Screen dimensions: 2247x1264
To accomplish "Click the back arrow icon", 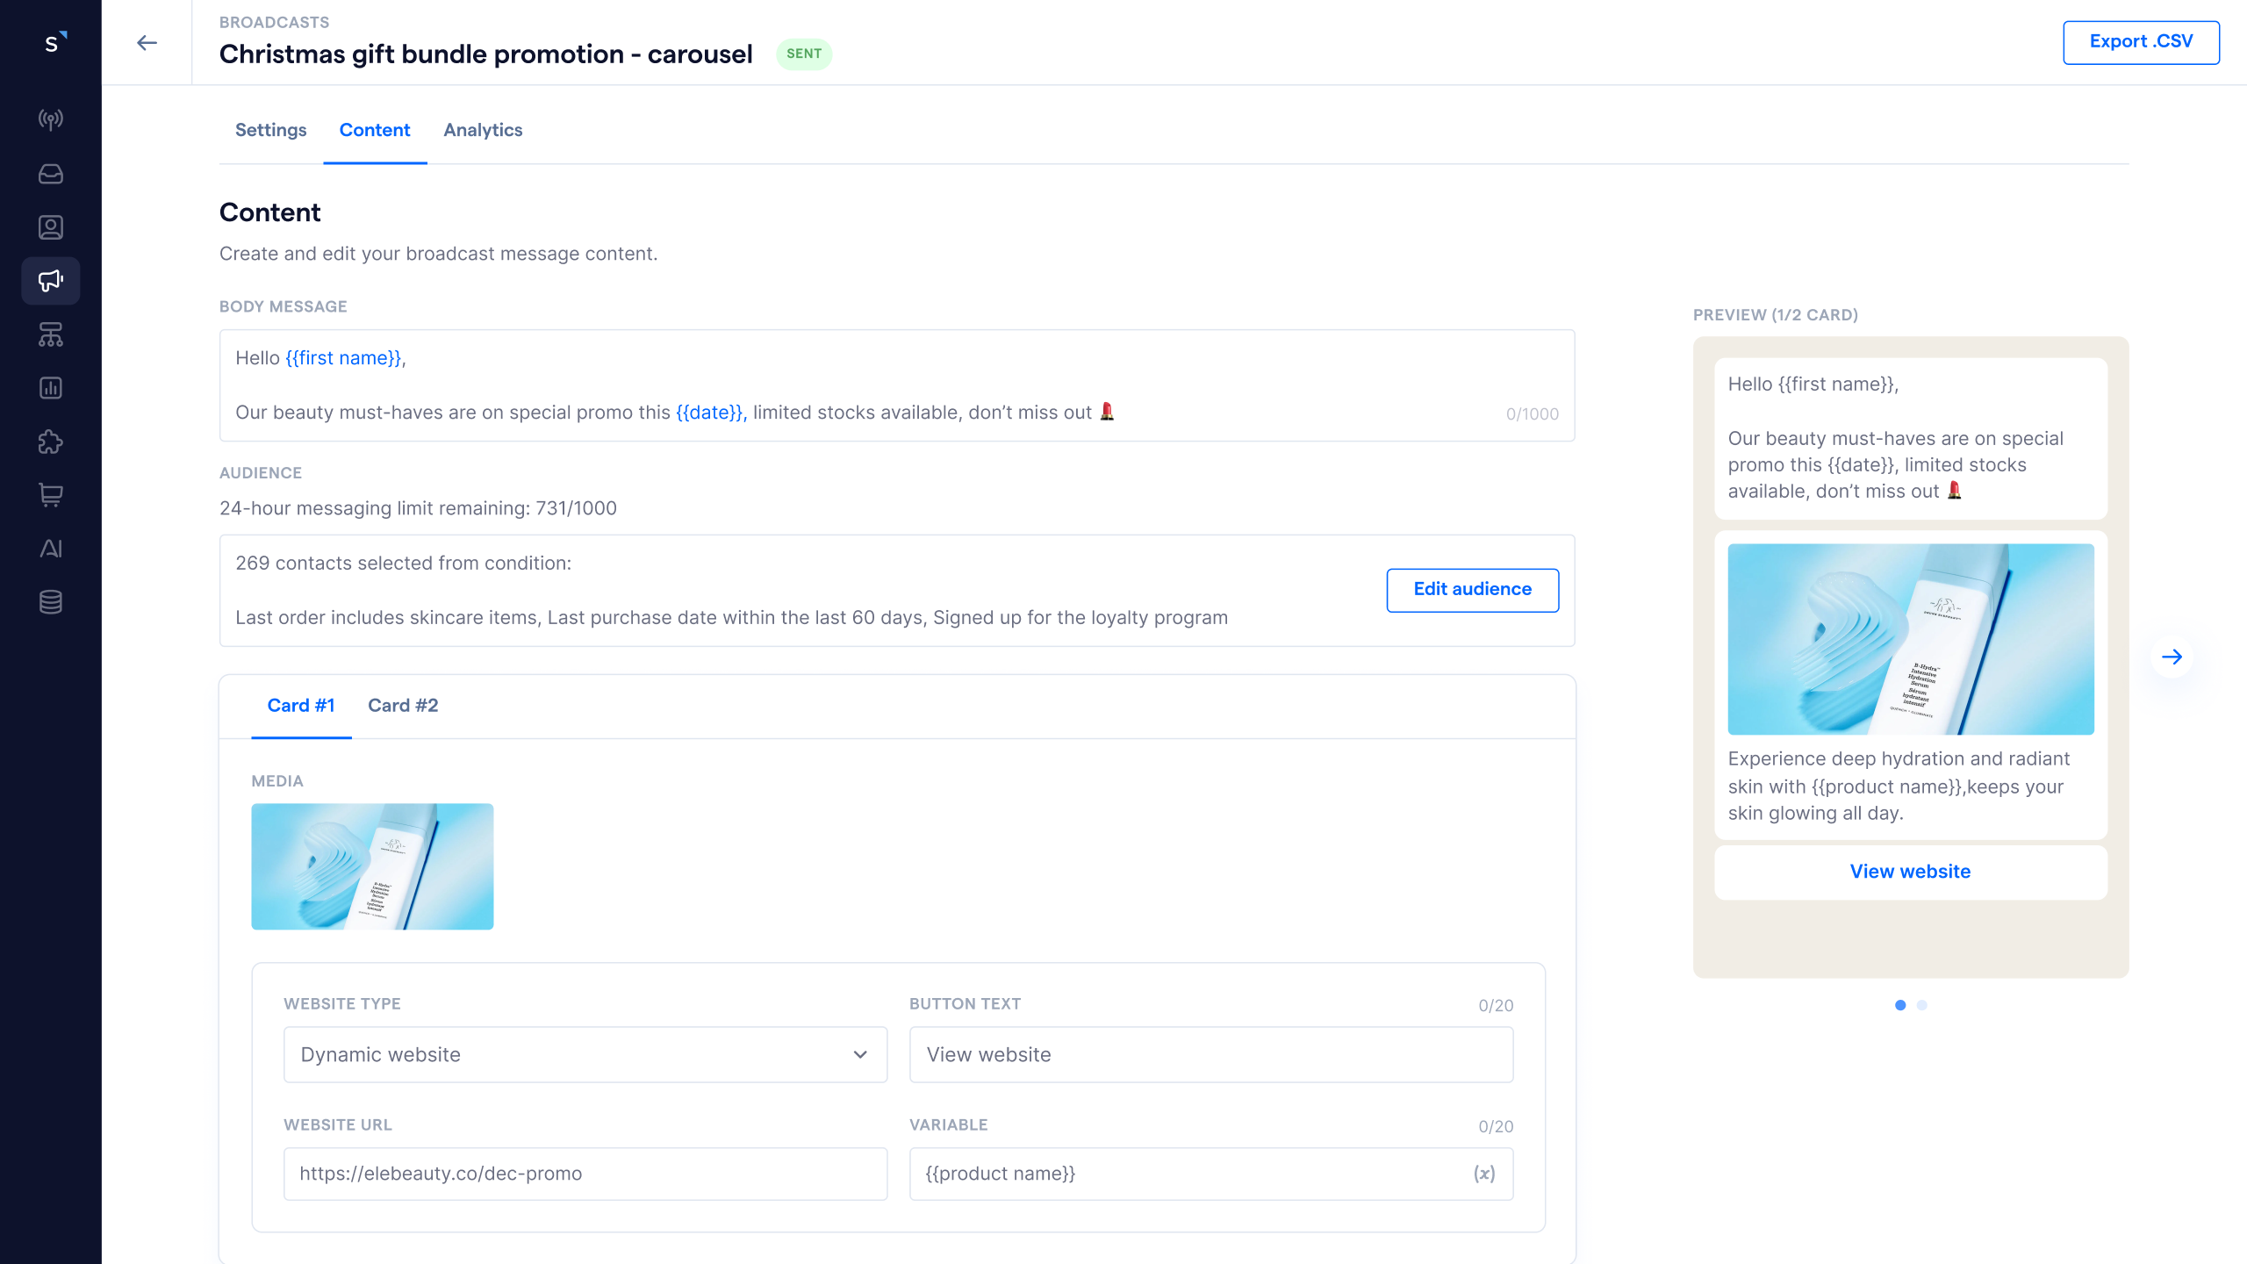I will (147, 42).
